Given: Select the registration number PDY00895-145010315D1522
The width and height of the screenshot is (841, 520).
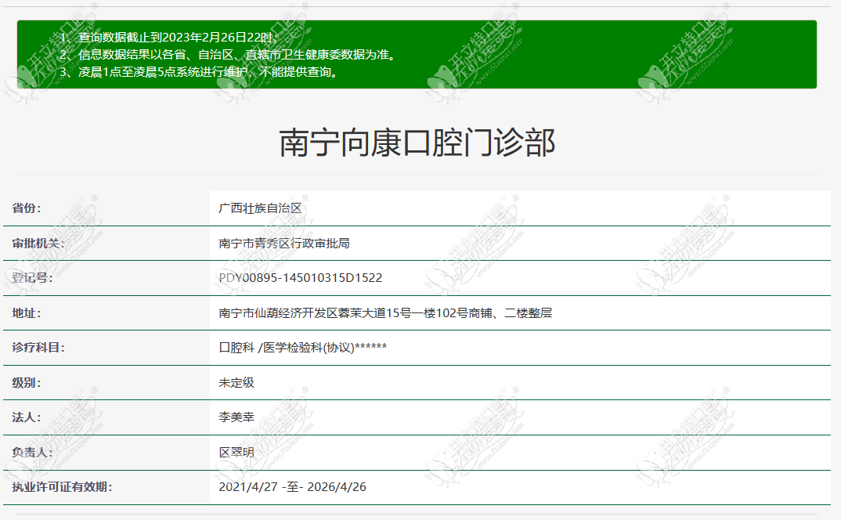Looking at the screenshot, I should click(301, 278).
